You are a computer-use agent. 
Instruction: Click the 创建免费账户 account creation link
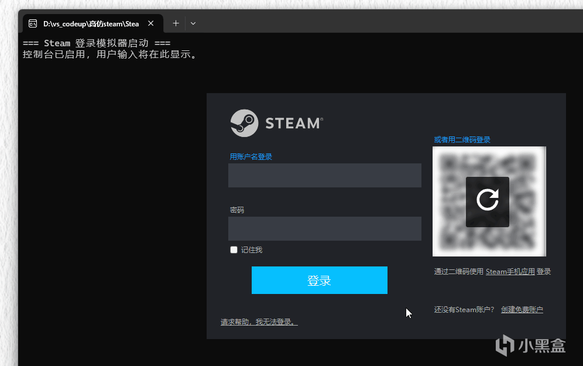(x=521, y=309)
